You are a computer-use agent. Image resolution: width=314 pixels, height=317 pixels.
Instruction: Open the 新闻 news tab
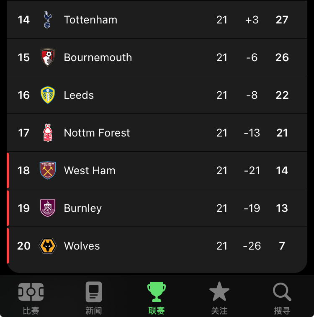point(93,299)
